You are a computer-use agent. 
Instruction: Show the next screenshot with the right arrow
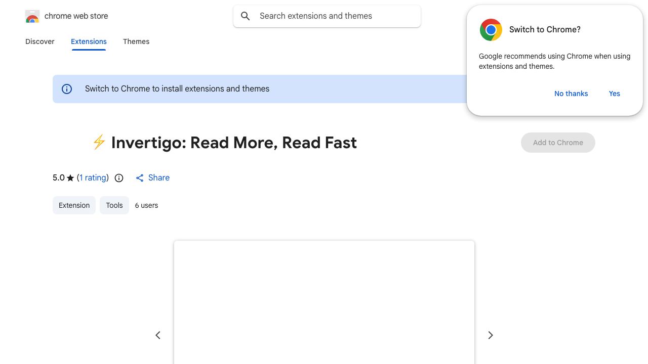point(490,335)
